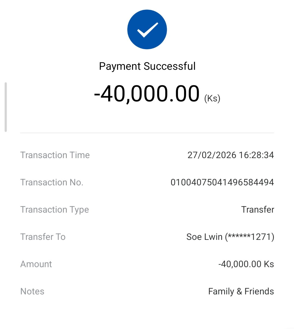
Task: Click the Payment Successful heading
Action: pyautogui.click(x=147, y=66)
